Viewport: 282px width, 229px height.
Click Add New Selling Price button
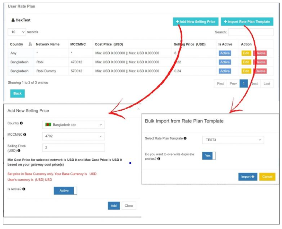pos(195,22)
